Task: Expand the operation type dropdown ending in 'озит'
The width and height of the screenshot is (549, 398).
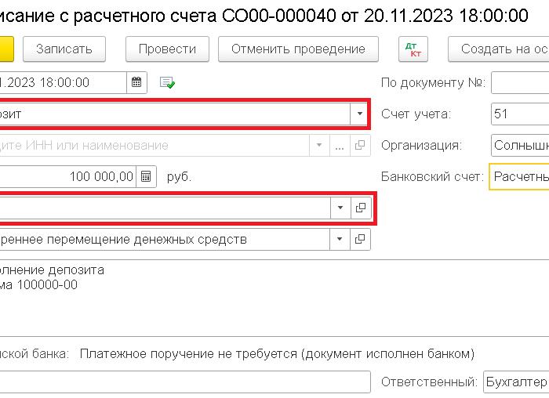Action: pyautogui.click(x=359, y=114)
